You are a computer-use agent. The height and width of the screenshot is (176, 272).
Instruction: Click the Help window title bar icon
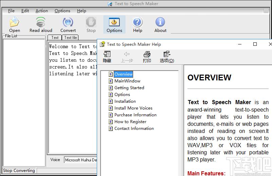coord(102,44)
